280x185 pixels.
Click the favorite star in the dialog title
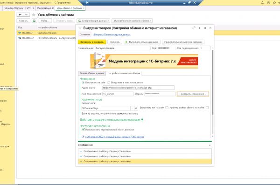pos(80,28)
